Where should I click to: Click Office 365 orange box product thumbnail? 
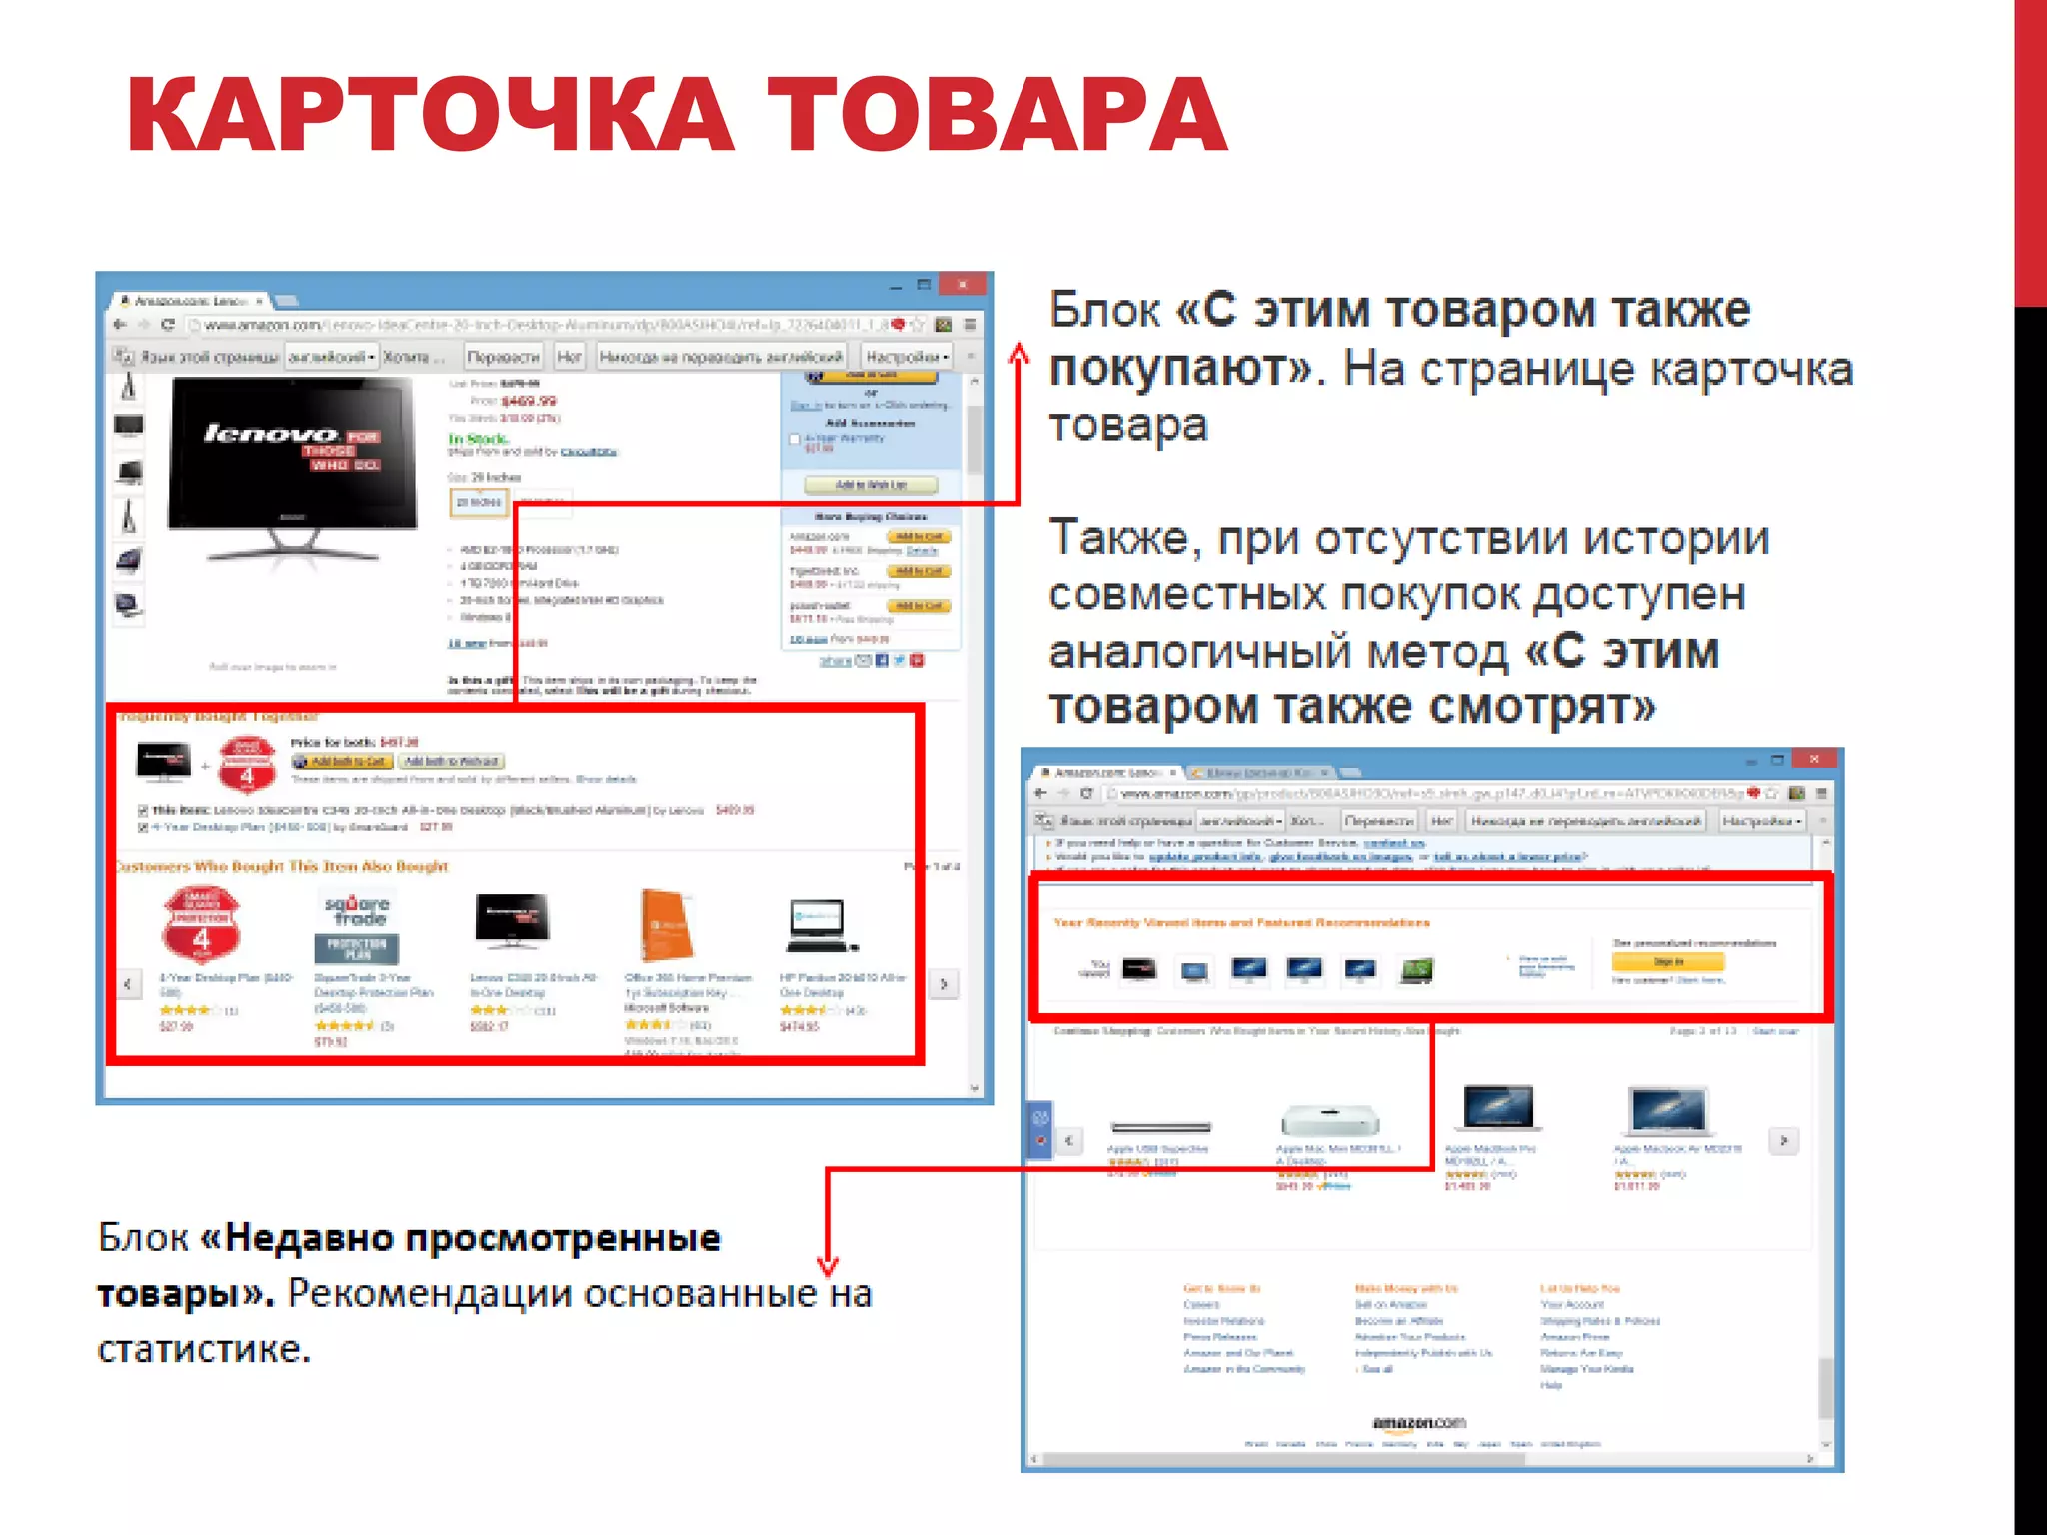[667, 924]
